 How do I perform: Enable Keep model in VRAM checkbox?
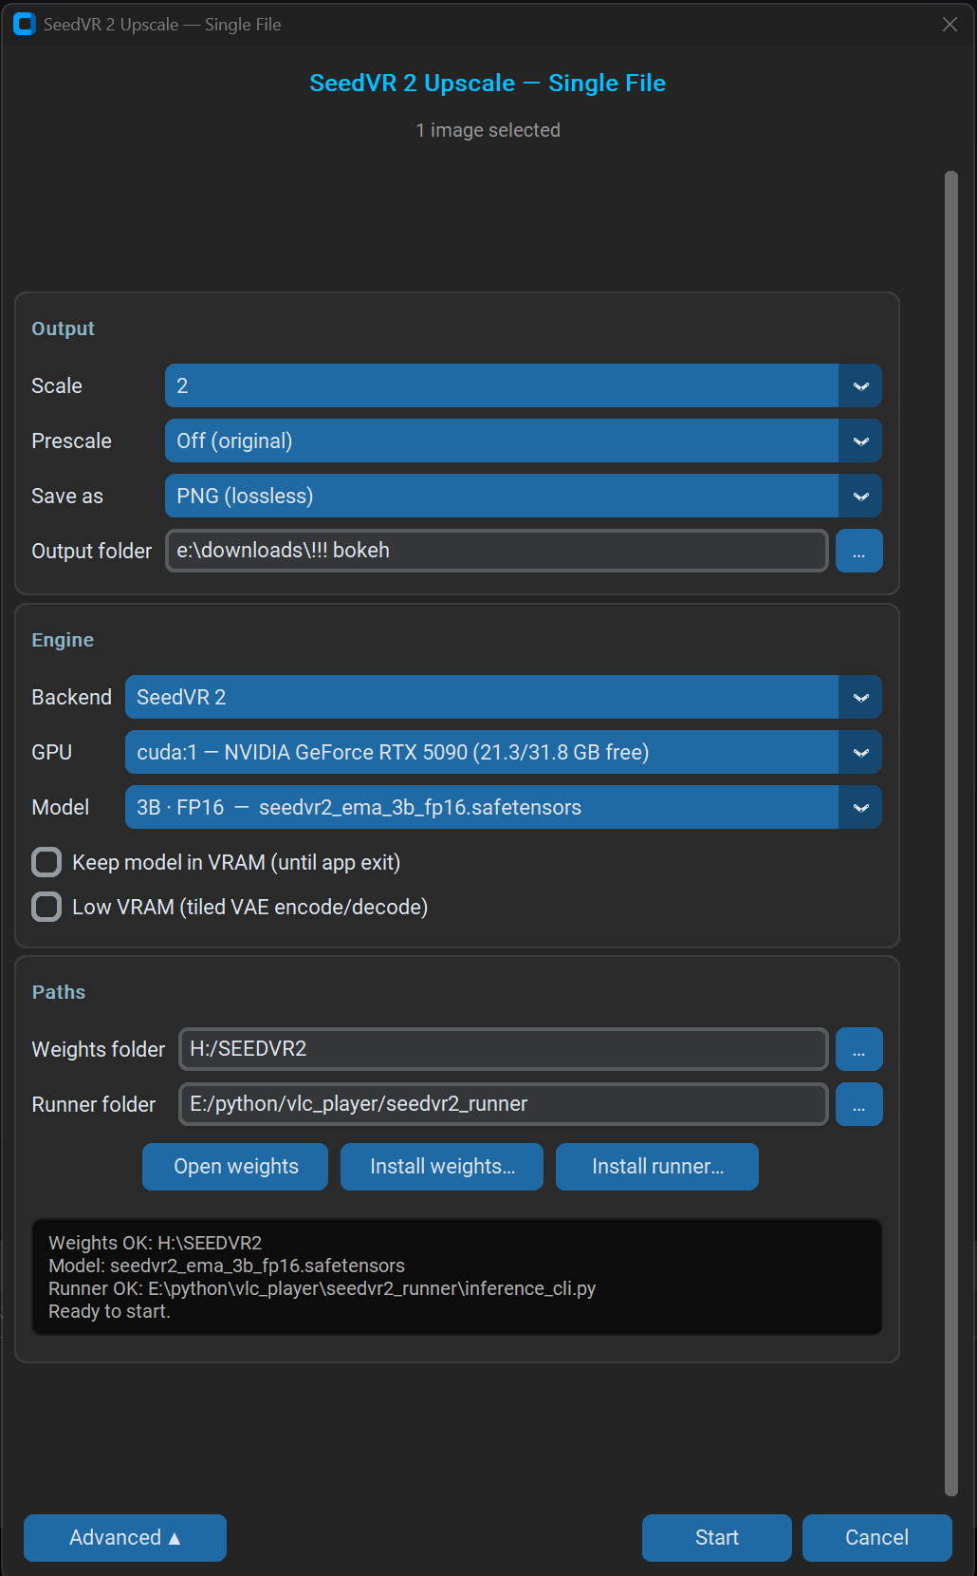[x=46, y=862]
